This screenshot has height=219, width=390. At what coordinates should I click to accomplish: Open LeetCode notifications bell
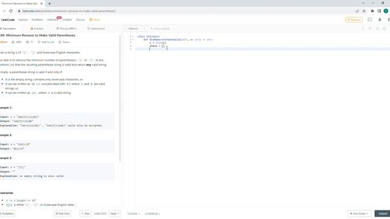pyautogui.click(x=380, y=19)
